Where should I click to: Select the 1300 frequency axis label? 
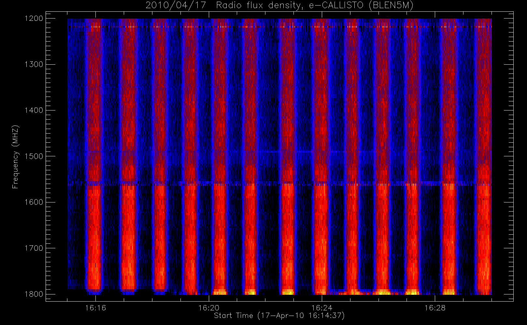[x=34, y=64]
